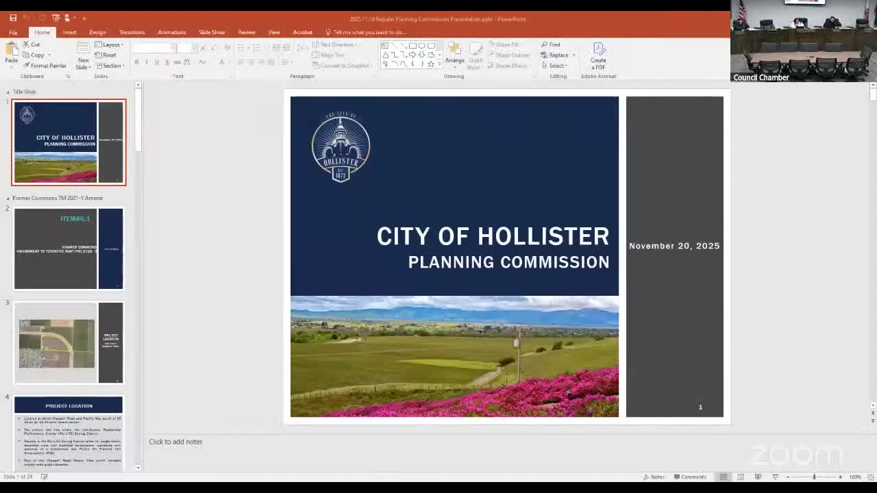Open the Shape Outline dropdown

(509, 55)
